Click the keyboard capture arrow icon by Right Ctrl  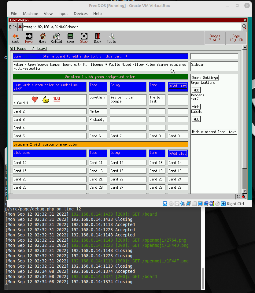click(x=223, y=204)
